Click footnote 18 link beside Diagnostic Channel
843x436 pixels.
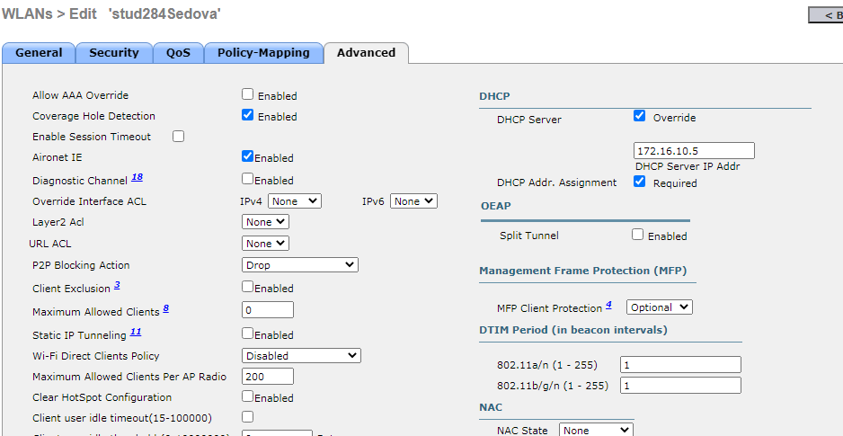tap(138, 178)
